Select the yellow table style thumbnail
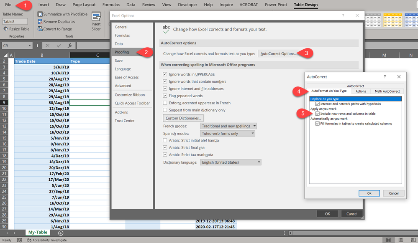 coord(392,20)
